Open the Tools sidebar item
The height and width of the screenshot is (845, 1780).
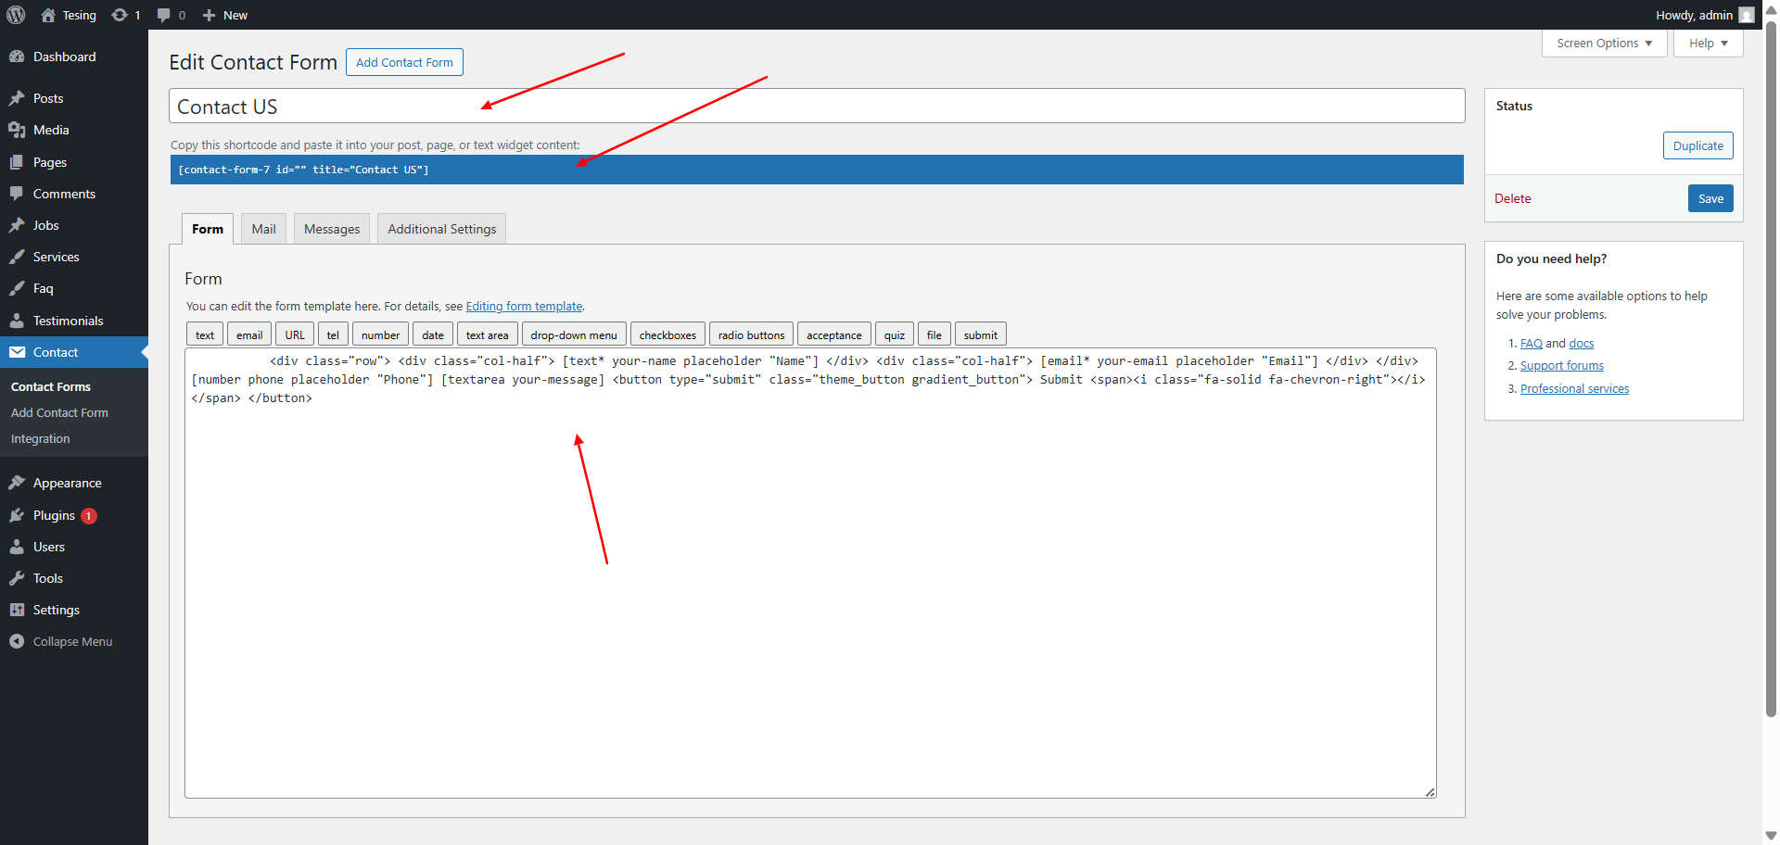48,578
